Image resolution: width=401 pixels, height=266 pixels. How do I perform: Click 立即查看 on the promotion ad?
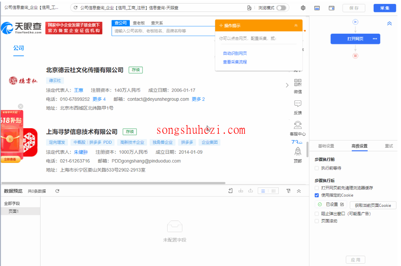[10, 159]
